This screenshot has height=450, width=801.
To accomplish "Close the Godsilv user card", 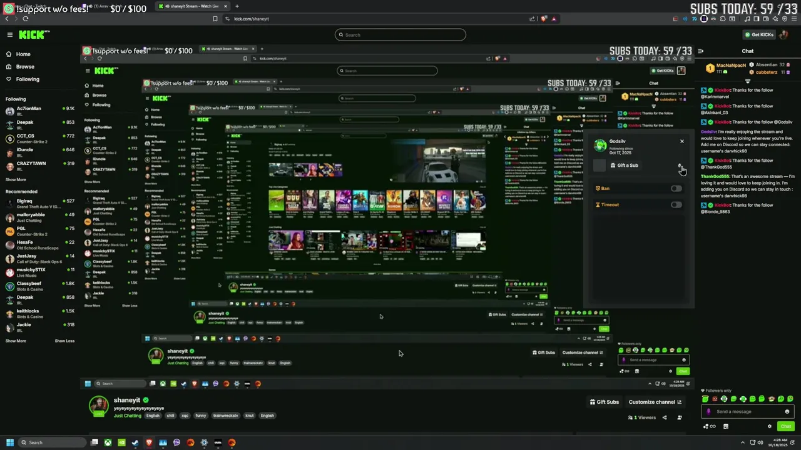I will pyautogui.click(x=682, y=141).
